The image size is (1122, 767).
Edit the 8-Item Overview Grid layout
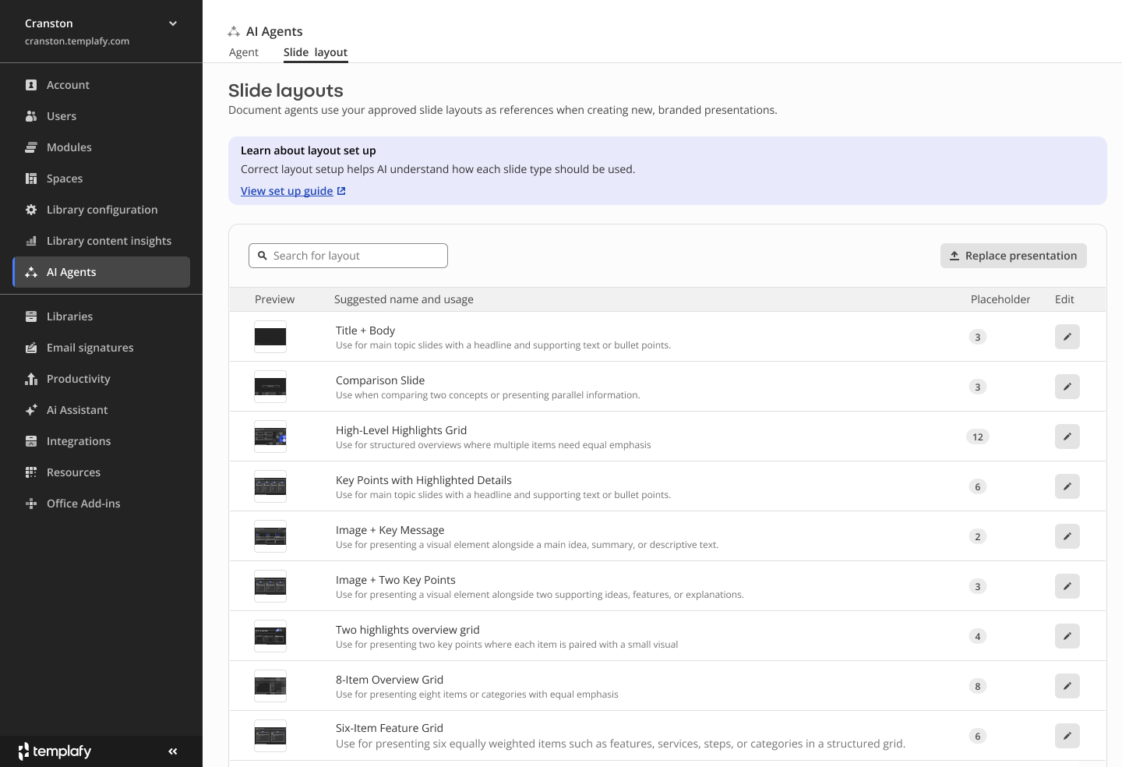pos(1067,686)
